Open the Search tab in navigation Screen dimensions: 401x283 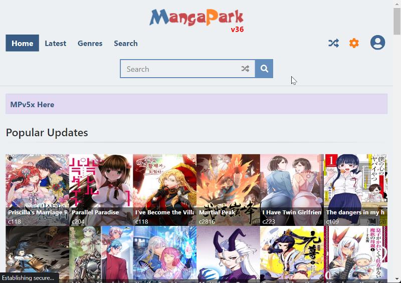click(x=126, y=43)
